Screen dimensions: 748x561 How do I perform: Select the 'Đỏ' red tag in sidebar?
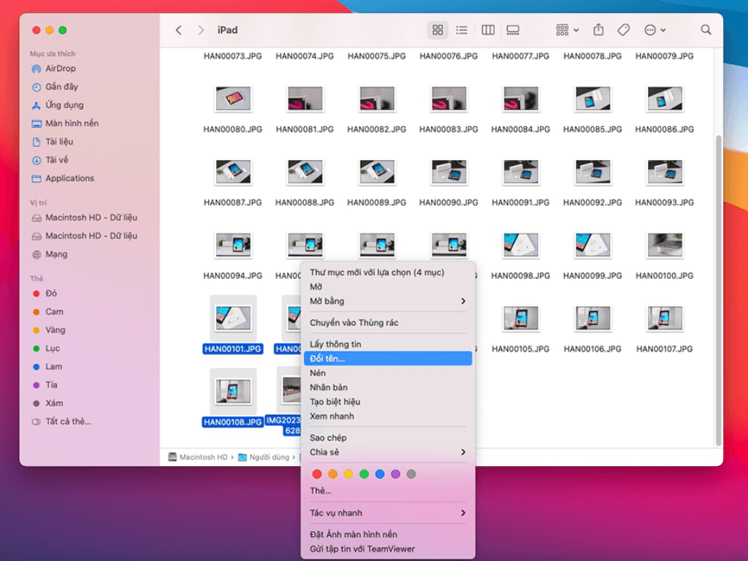coord(50,294)
